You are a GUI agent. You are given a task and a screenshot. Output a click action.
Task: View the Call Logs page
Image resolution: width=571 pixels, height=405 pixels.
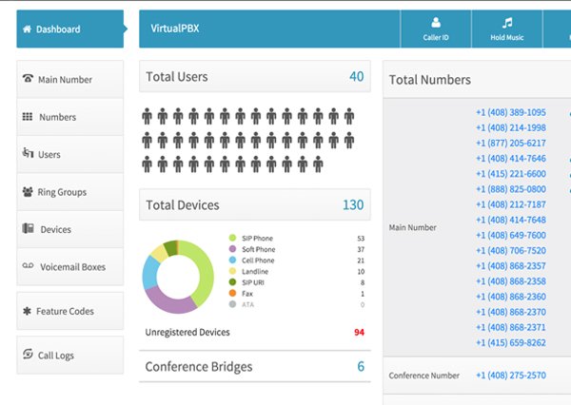pyautogui.click(x=69, y=356)
